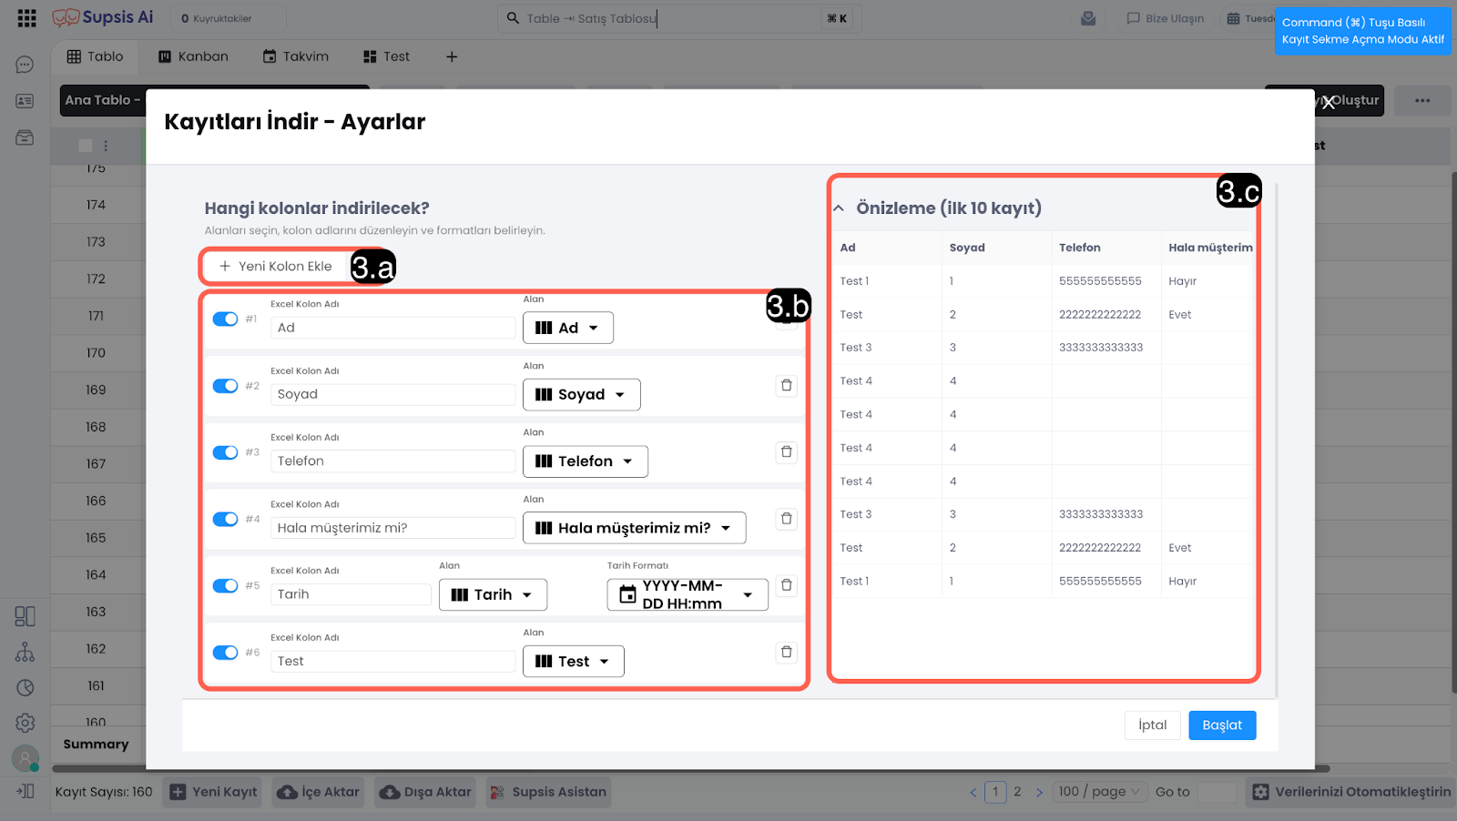
Task: Open the settings gear in sidebar
Action: [x=25, y=723]
